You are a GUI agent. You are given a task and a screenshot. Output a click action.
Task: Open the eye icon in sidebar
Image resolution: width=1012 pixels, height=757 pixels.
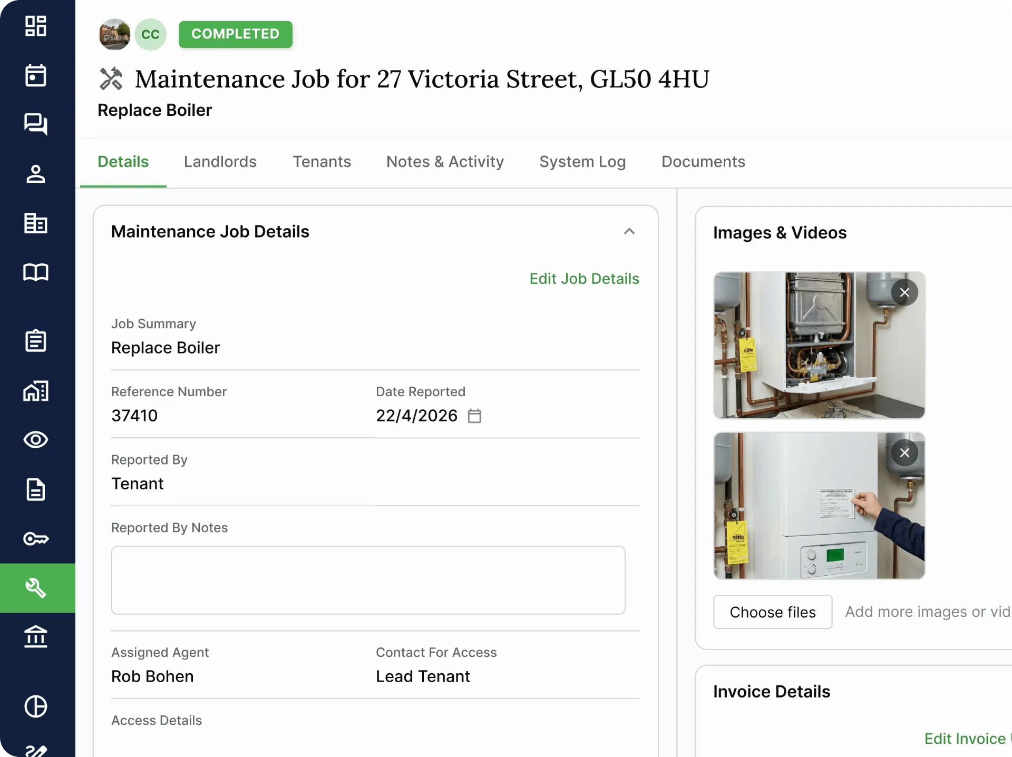[x=36, y=440]
